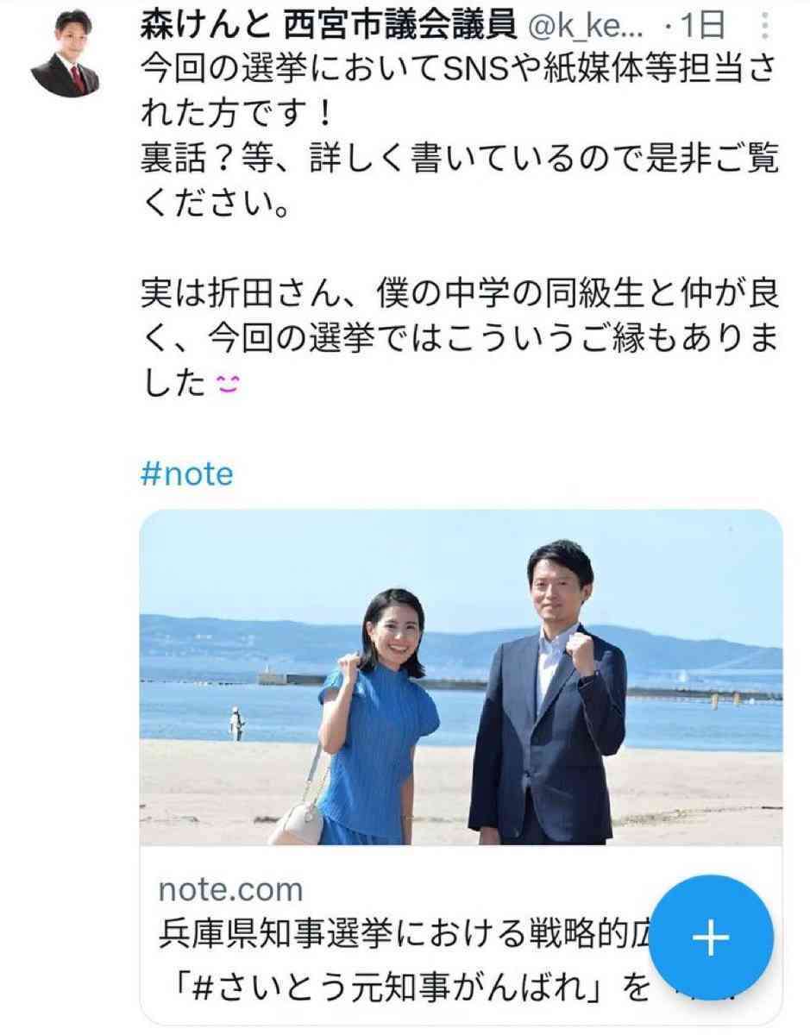Tap the blue plus compose button
This screenshot has width=810, height=1035.
point(711,938)
